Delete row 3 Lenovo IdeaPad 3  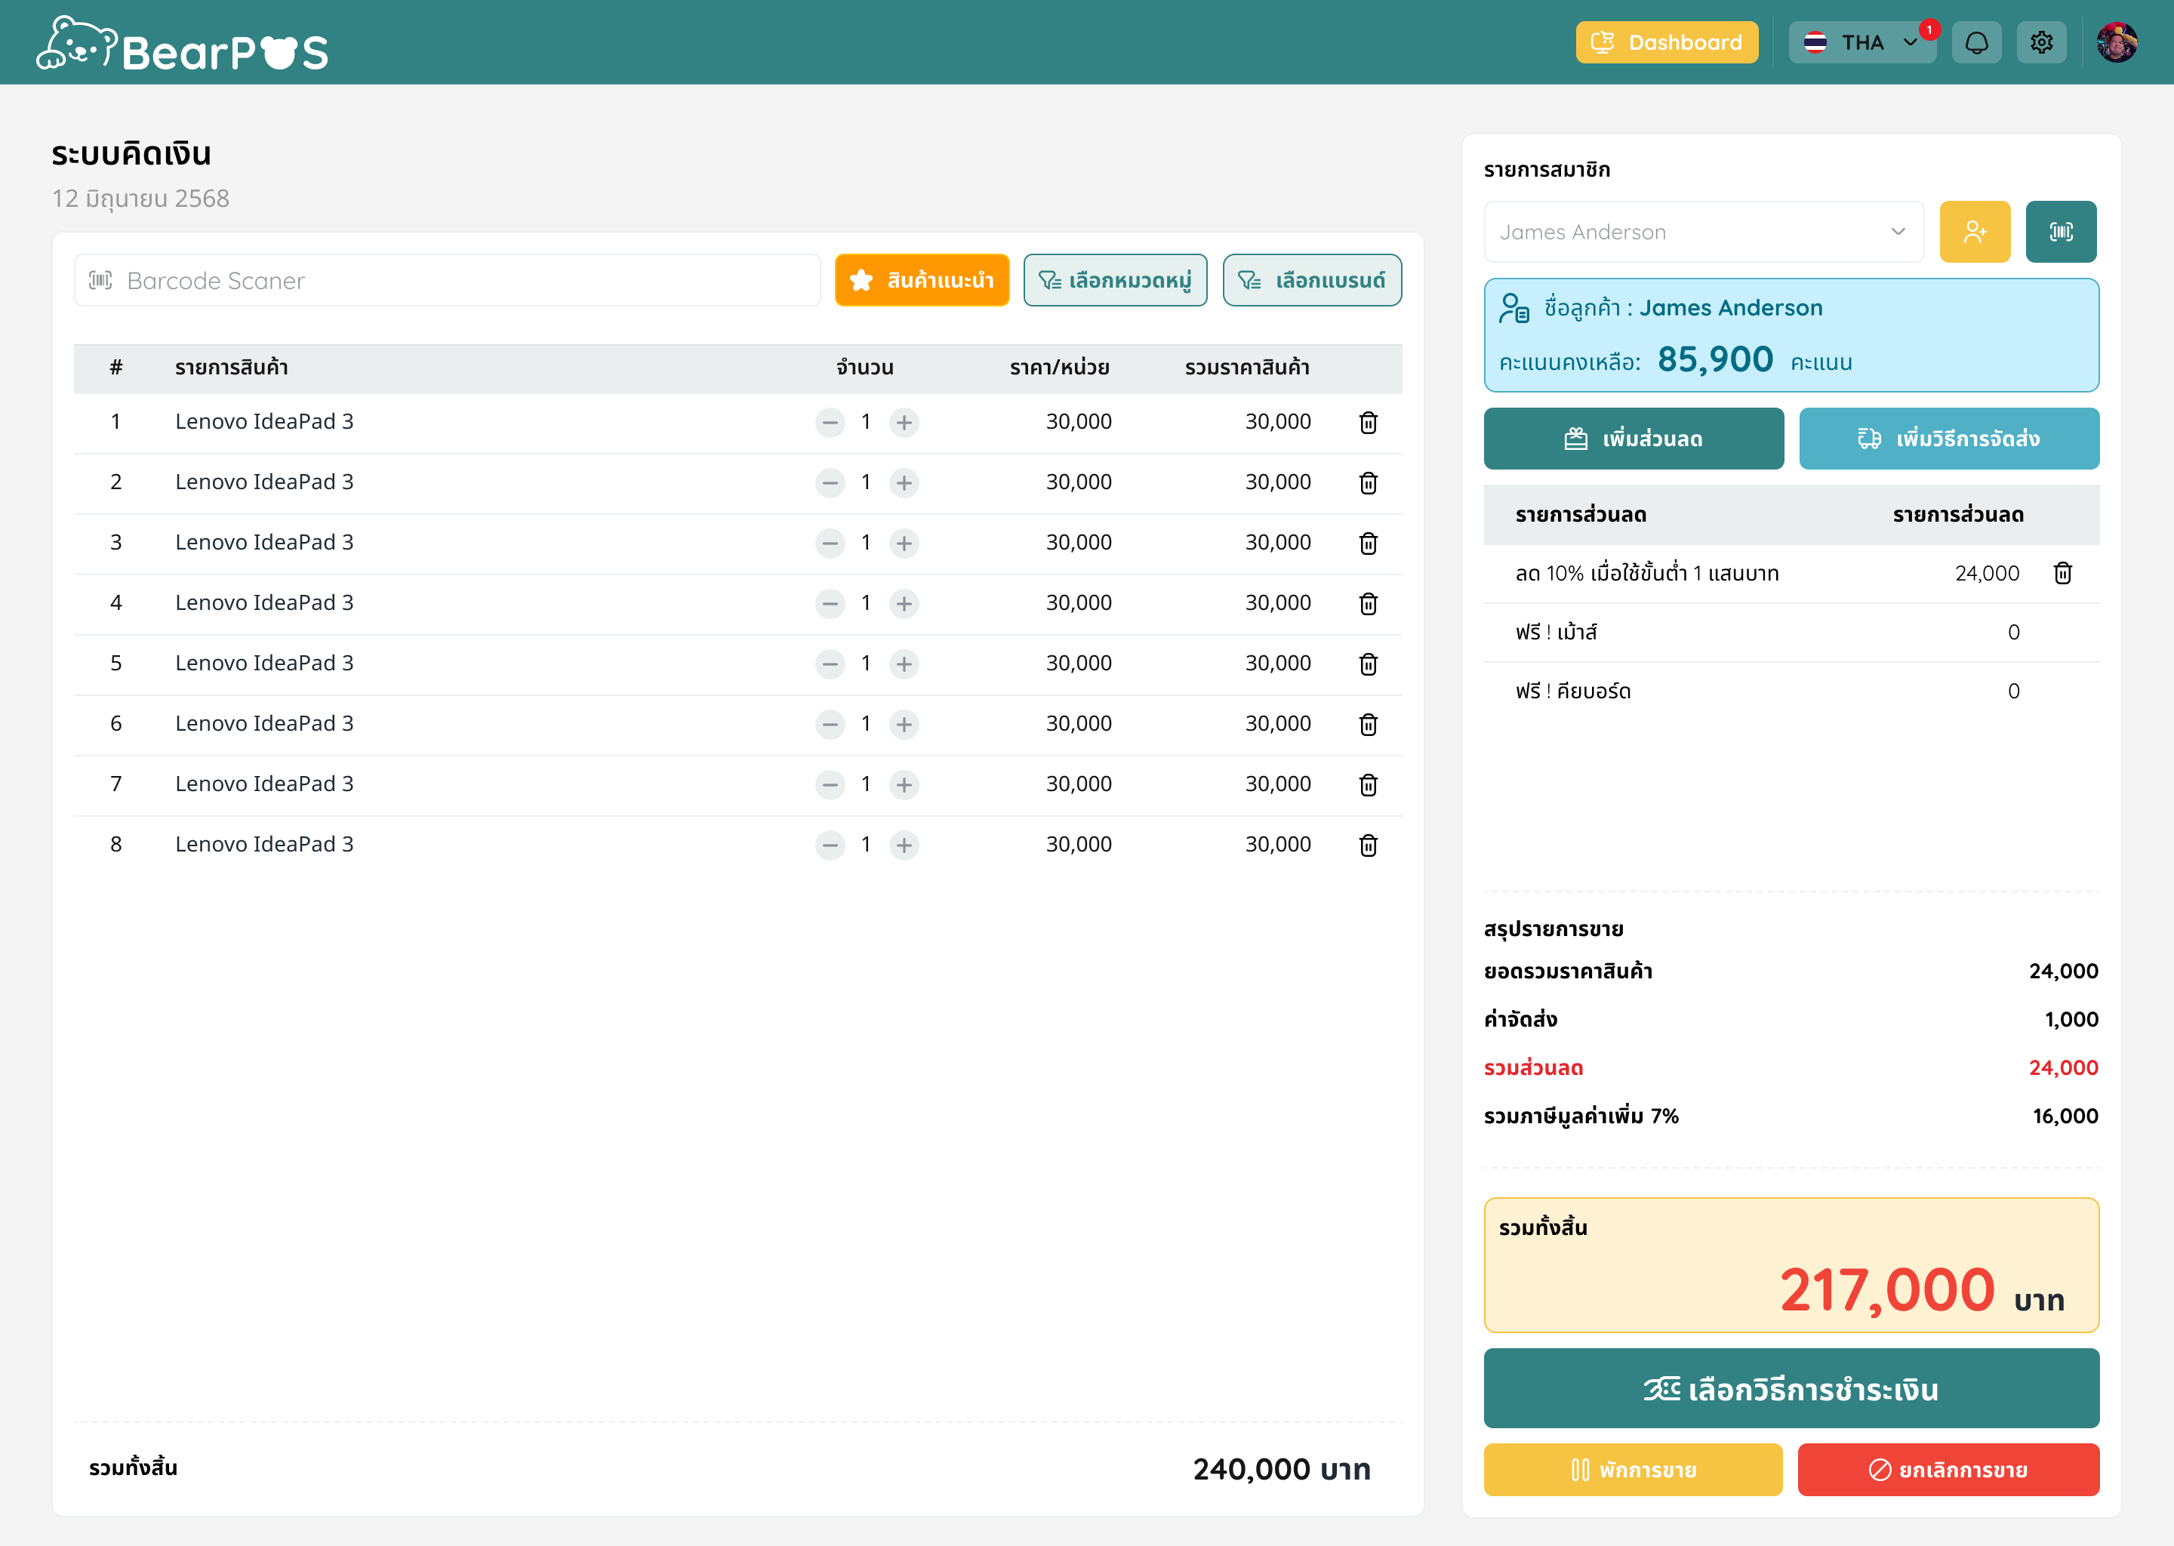click(1368, 543)
